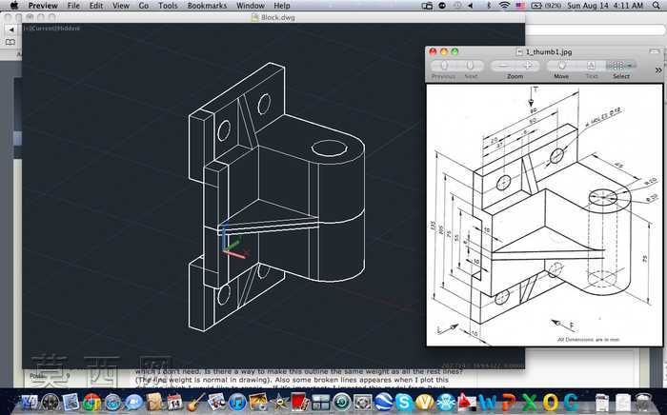Select the Text tool in Preview toolbar

click(x=592, y=66)
